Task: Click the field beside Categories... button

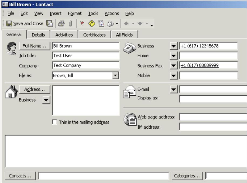Action: click(226, 176)
